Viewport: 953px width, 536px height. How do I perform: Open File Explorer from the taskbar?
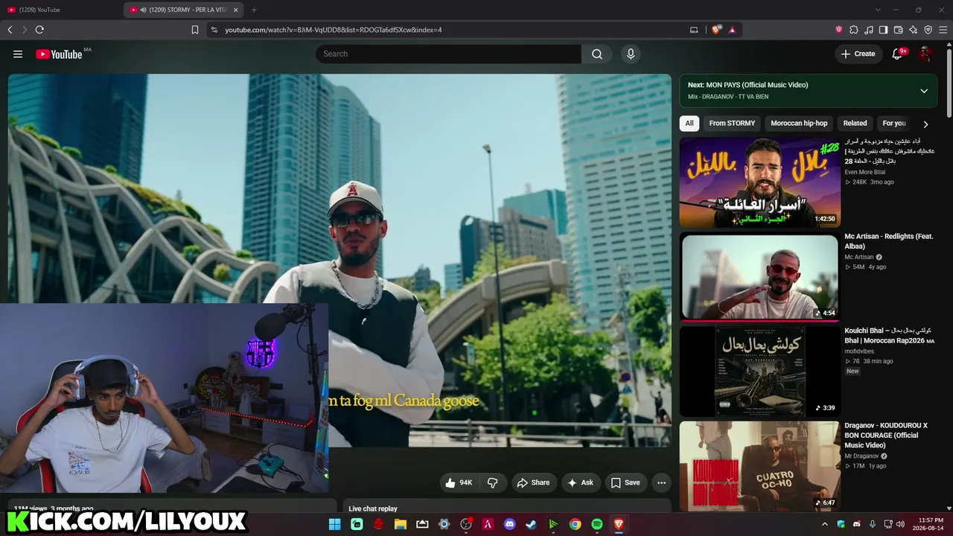(x=400, y=524)
